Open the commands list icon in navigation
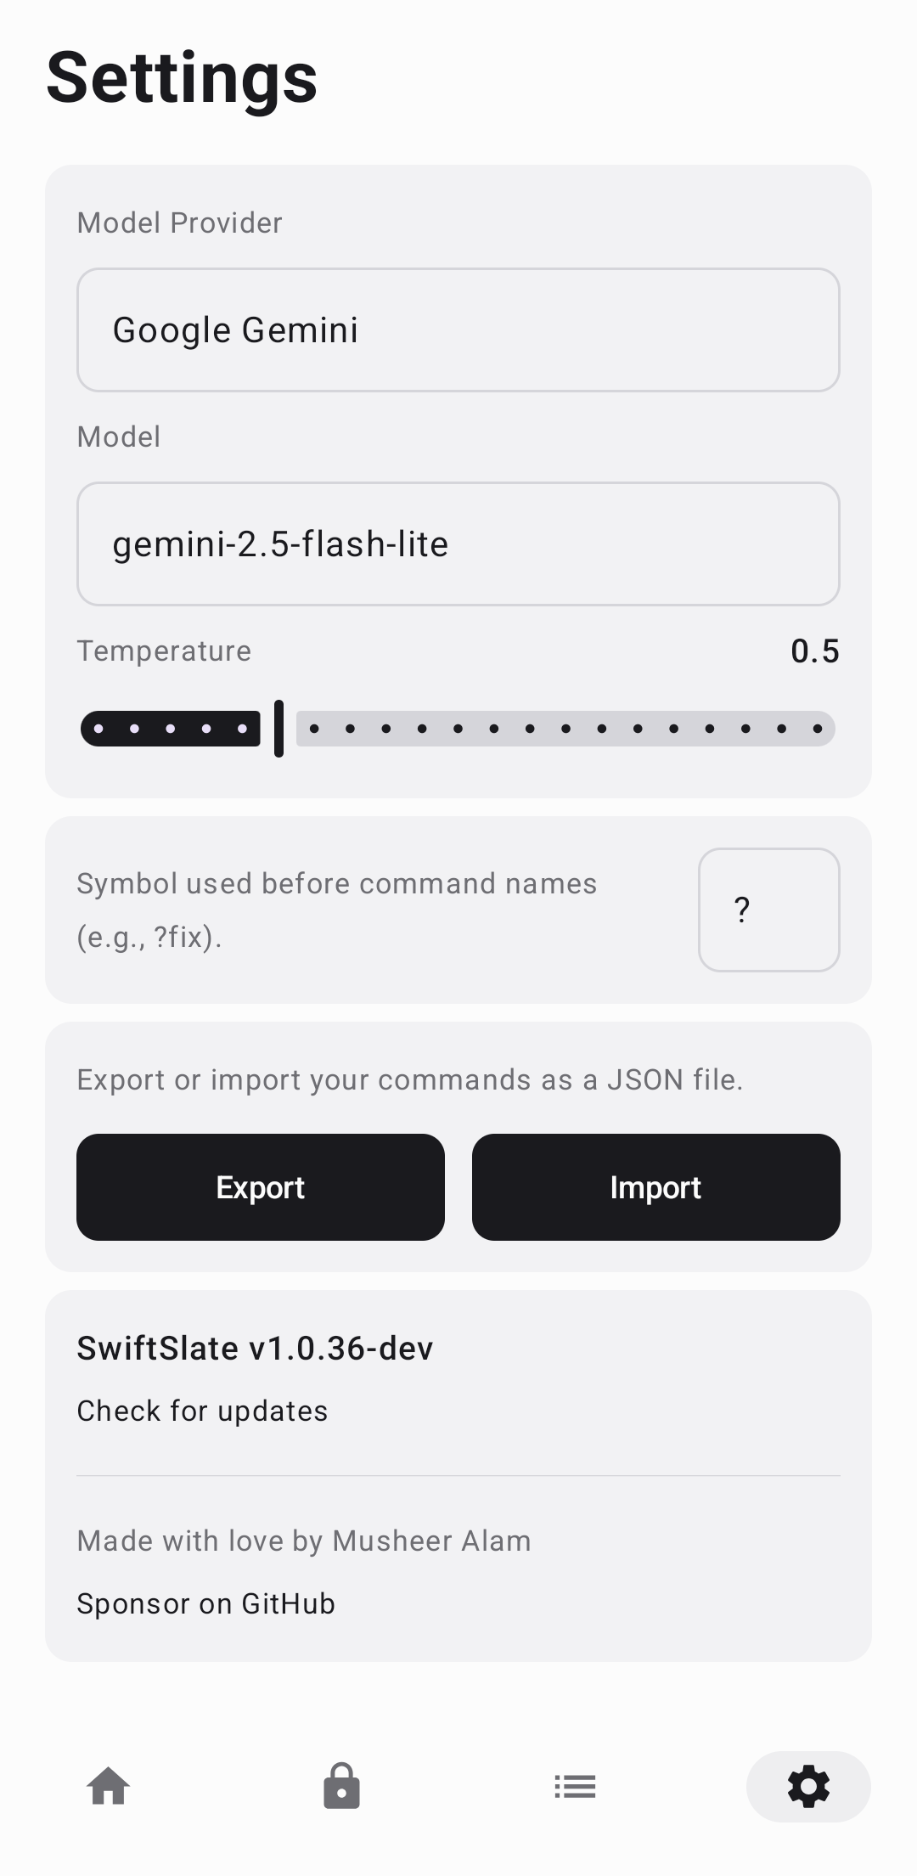This screenshot has height=1876, width=917. (x=575, y=1786)
